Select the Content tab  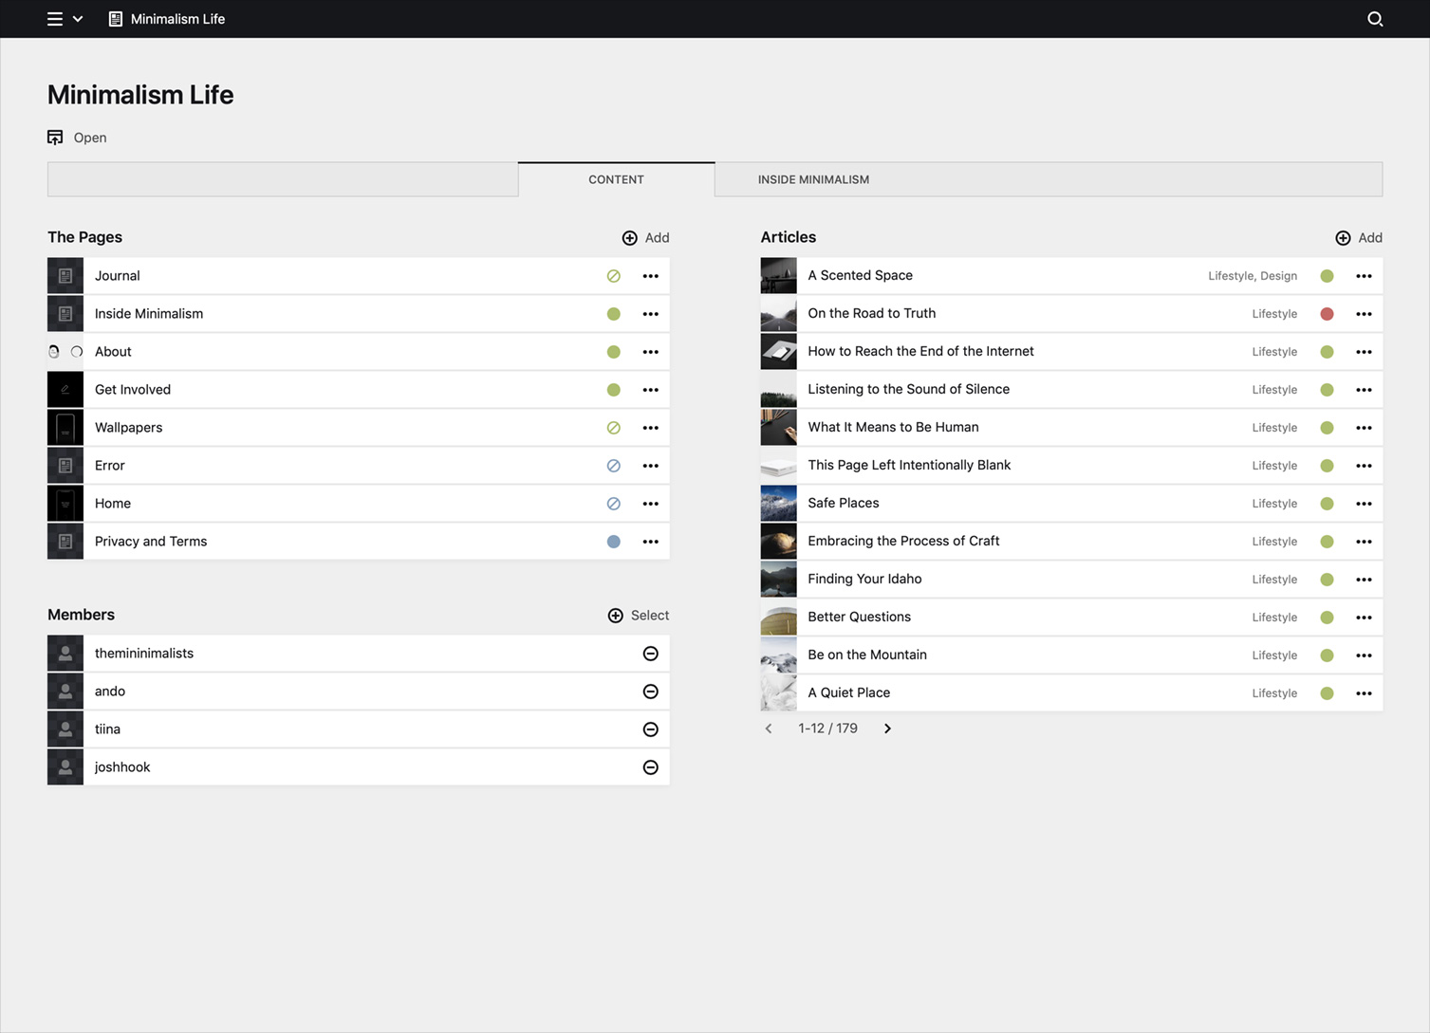[x=615, y=179]
